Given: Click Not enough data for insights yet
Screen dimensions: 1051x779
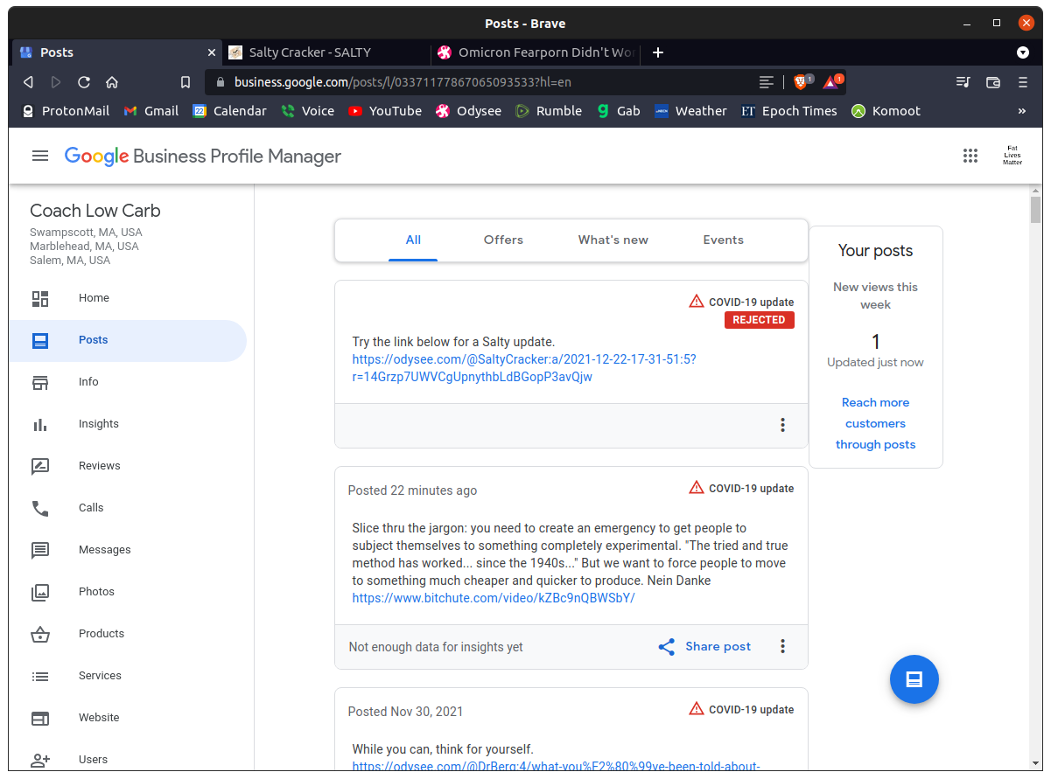Looking at the screenshot, I should tap(436, 647).
